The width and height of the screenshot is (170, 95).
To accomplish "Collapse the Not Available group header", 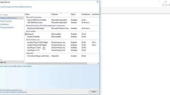I will tap(31, 31).
